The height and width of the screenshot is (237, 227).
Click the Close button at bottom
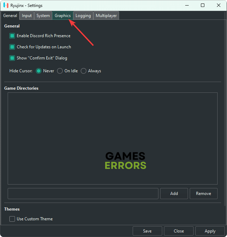[x=179, y=231]
